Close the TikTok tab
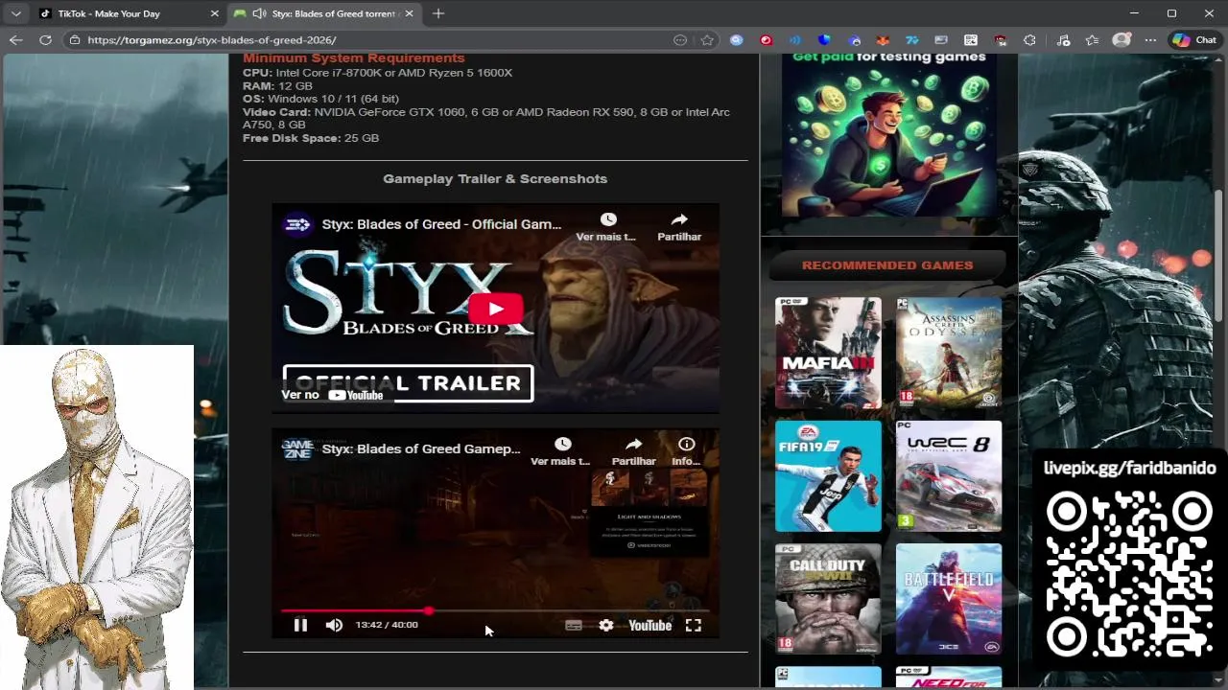 pyautogui.click(x=215, y=13)
